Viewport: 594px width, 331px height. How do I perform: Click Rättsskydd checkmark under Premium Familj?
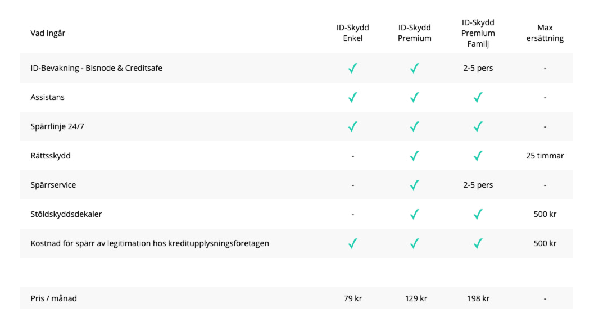click(x=478, y=156)
